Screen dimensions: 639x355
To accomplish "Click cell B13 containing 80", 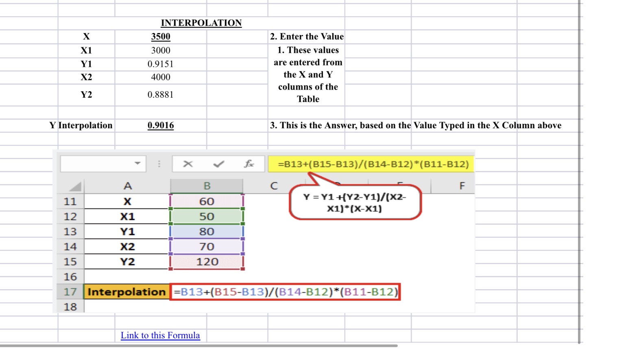I will pyautogui.click(x=207, y=232).
